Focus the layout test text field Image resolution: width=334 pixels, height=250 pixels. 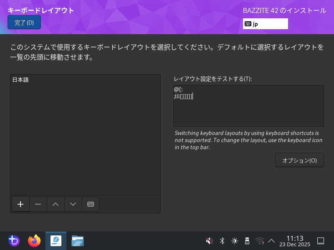coord(248,106)
